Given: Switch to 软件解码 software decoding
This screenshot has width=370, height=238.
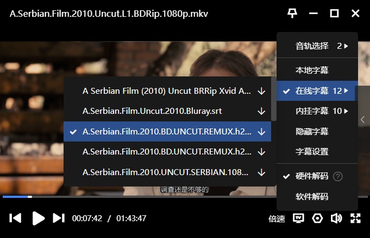Looking at the screenshot, I should click(312, 197).
